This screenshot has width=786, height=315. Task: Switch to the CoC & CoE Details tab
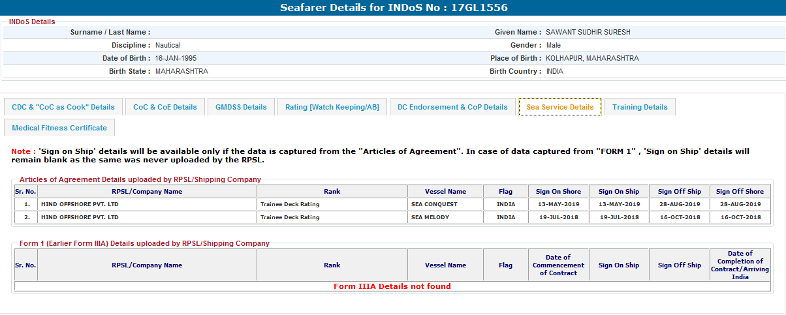point(165,107)
